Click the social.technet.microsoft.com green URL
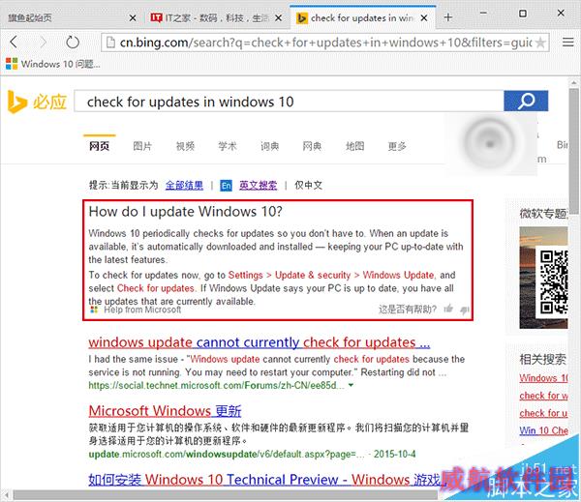581x502 pixels. tap(216, 385)
